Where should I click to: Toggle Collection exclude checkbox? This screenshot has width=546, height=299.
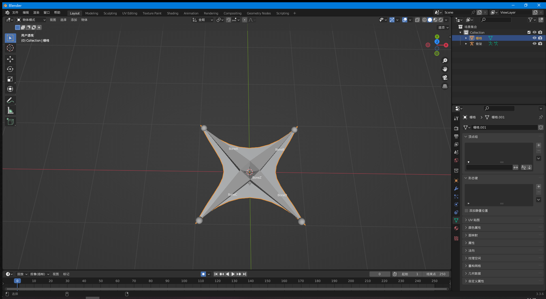pyautogui.click(x=529, y=32)
